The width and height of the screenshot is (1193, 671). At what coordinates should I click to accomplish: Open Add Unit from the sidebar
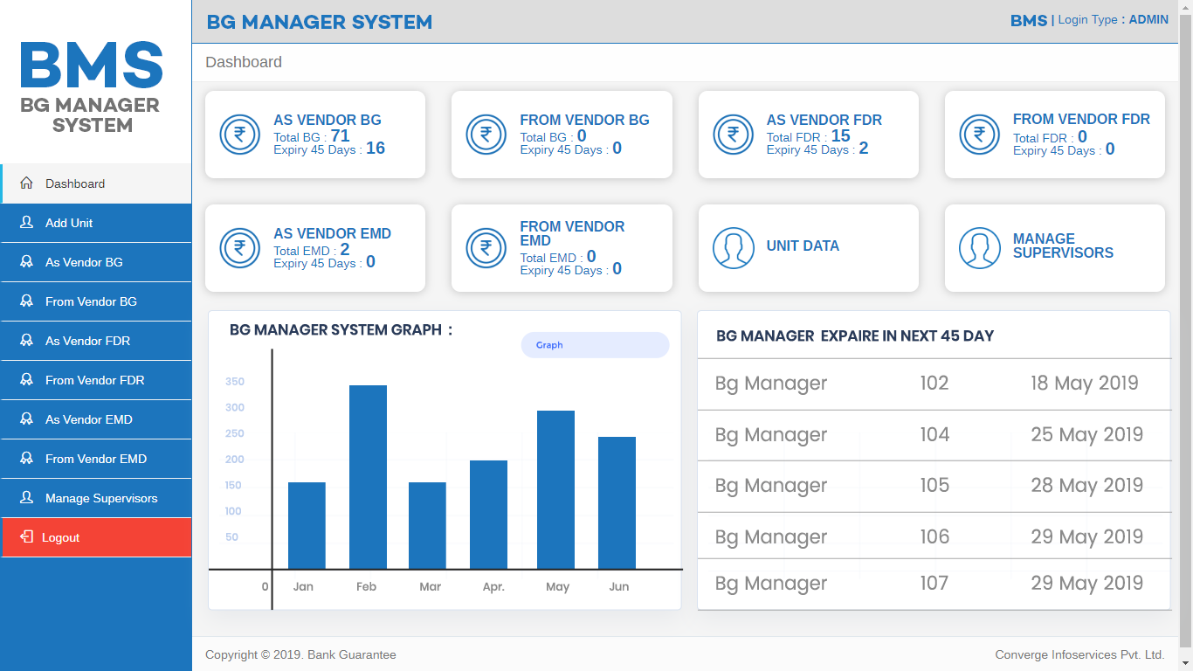[69, 223]
